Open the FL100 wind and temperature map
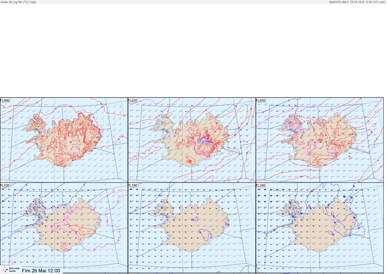387x274 pixels. (x=64, y=228)
